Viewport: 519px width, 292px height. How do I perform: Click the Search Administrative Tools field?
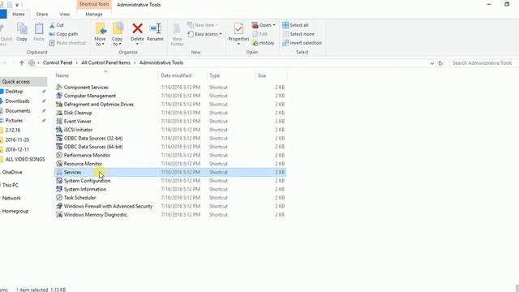point(484,63)
